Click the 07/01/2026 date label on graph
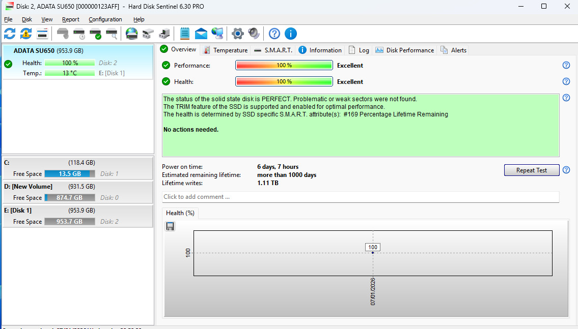 pos(373,291)
